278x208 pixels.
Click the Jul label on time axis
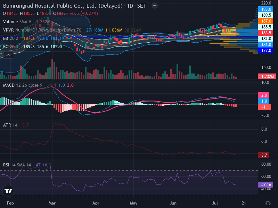[215, 203]
